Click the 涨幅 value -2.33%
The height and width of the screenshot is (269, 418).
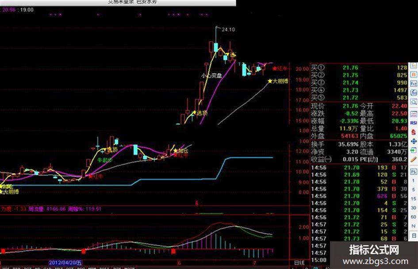(349, 121)
